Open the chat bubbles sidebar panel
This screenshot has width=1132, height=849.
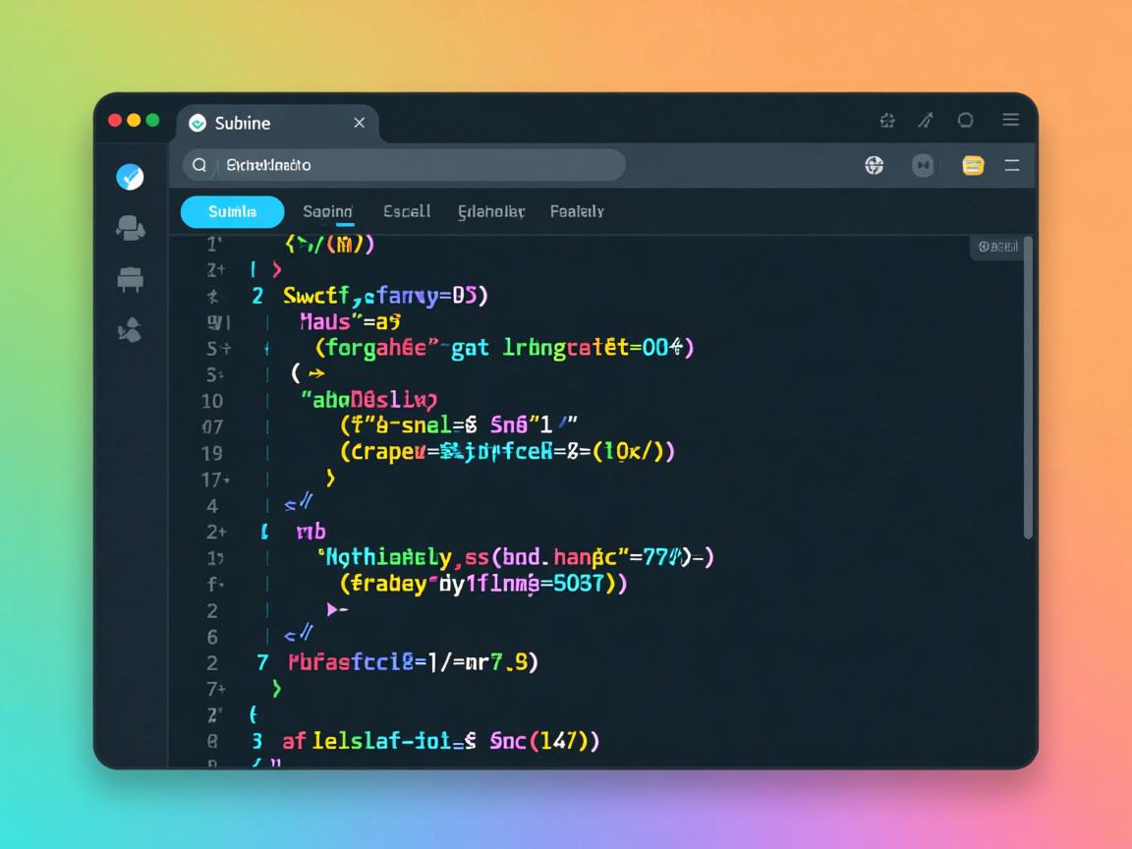[x=130, y=228]
